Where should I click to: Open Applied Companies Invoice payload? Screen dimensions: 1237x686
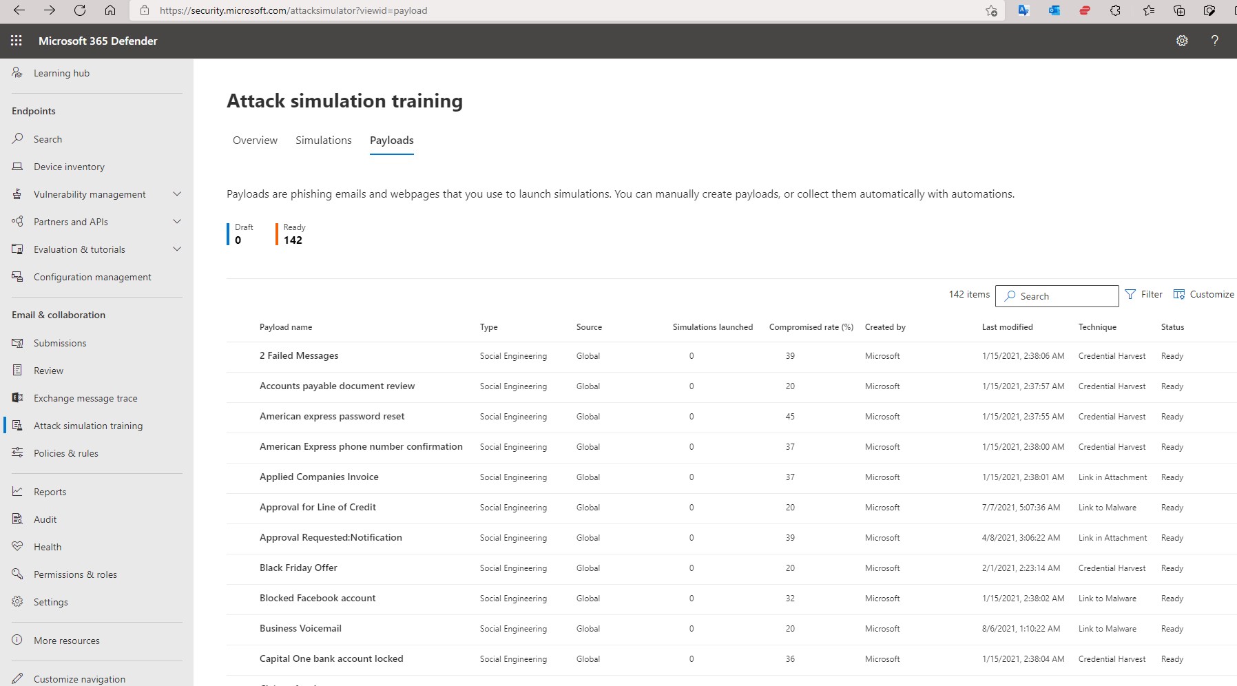pyautogui.click(x=319, y=477)
